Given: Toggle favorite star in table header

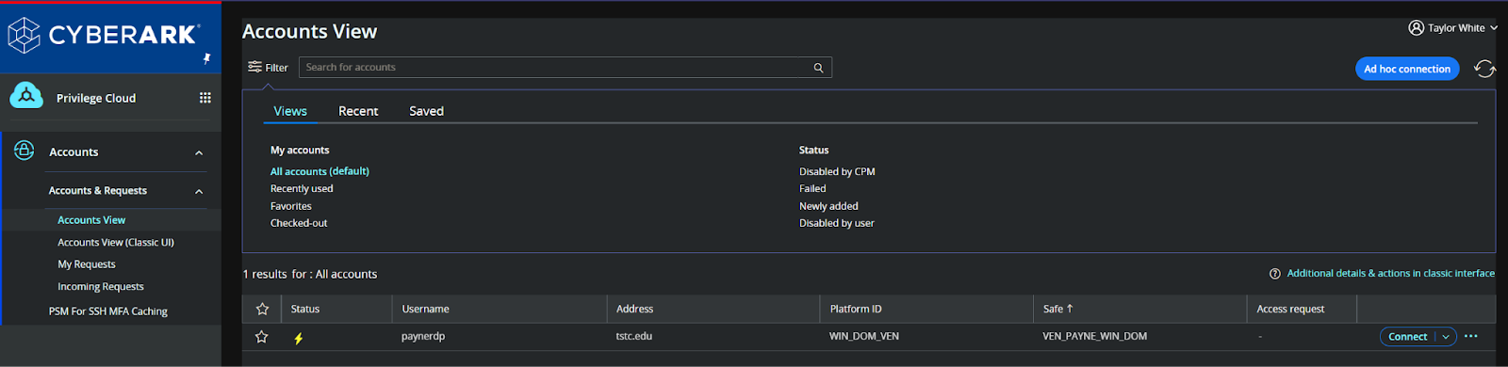Looking at the screenshot, I should (262, 309).
